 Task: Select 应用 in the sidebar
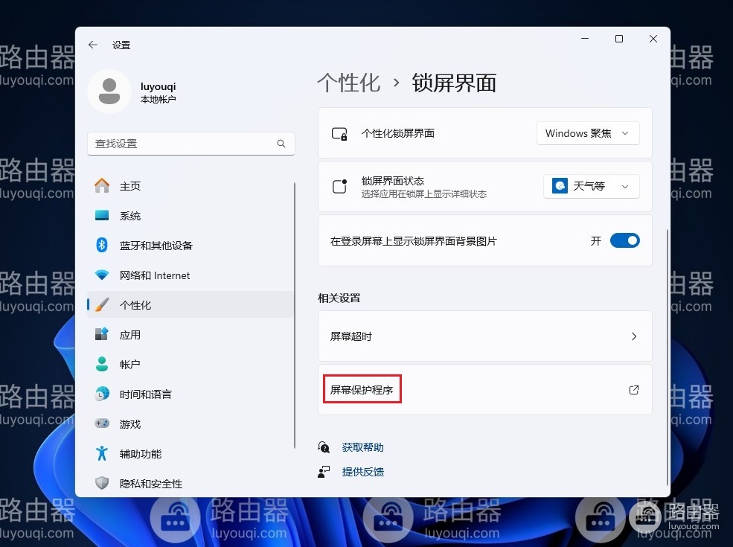click(191, 334)
